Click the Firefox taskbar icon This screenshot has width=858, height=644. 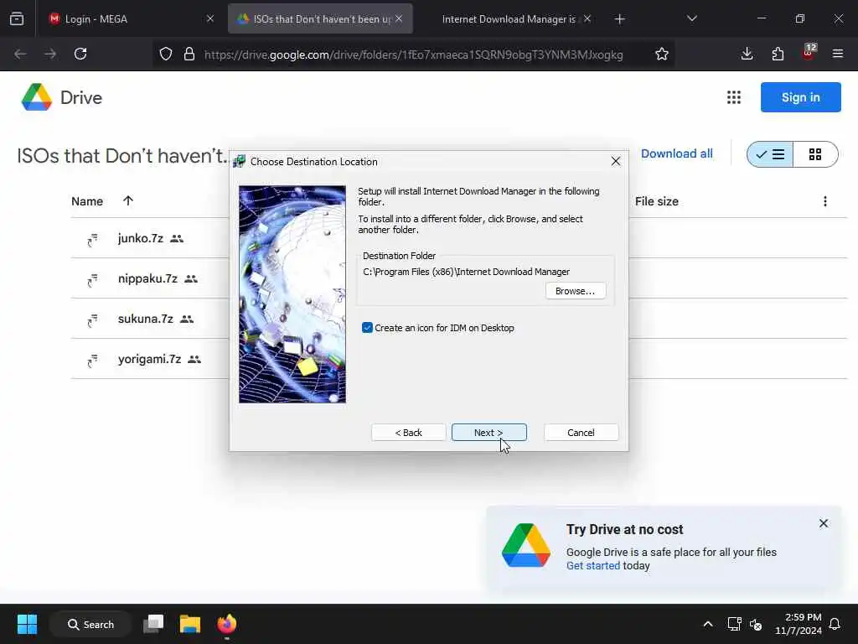(x=226, y=624)
